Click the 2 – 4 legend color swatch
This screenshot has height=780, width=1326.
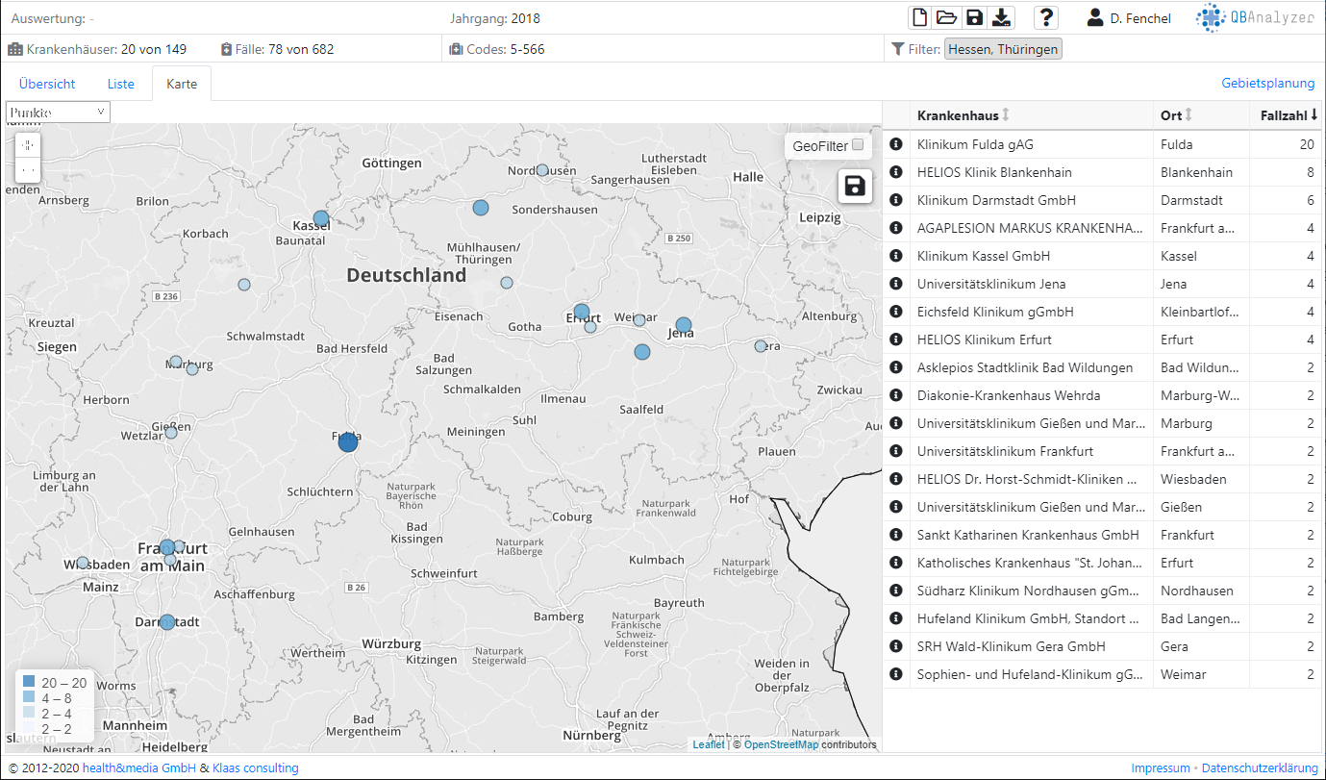pos(29,714)
